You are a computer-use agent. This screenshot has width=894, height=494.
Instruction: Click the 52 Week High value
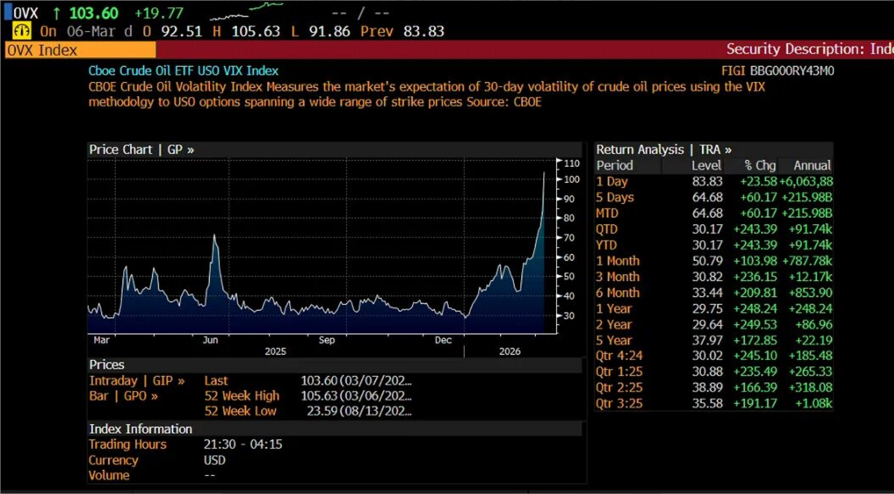coord(356,396)
